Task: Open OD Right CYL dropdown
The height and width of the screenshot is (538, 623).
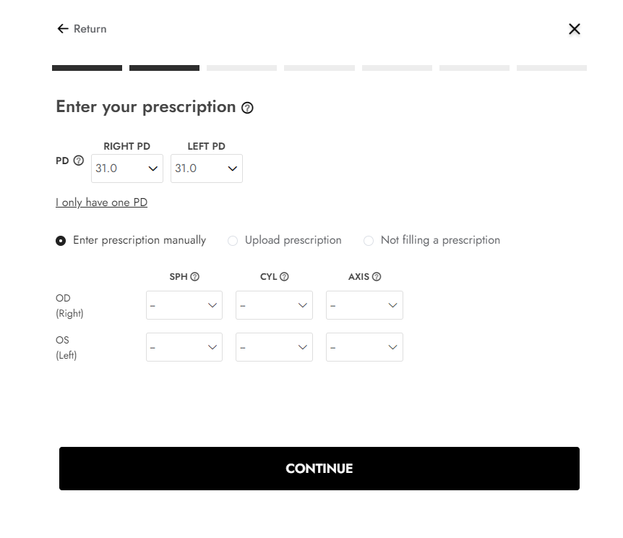Action: pos(274,305)
